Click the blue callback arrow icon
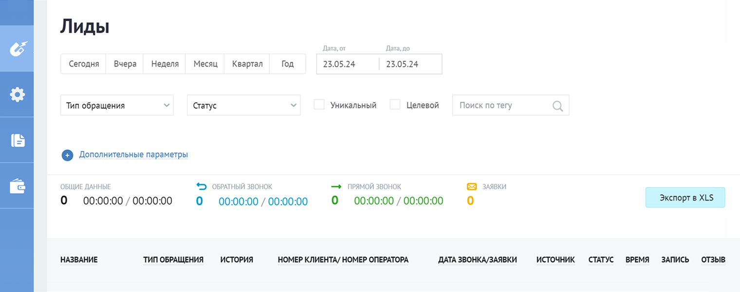The width and height of the screenshot is (740, 292). click(x=201, y=186)
